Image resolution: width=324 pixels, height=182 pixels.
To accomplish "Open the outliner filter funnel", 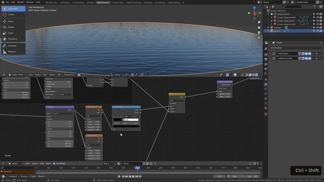I will tap(315, 7).
